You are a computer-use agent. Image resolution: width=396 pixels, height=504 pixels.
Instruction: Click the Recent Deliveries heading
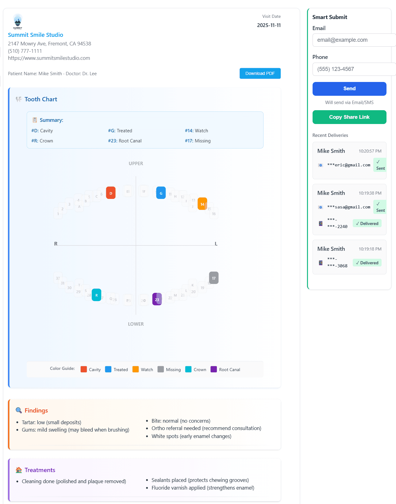[x=330, y=135]
